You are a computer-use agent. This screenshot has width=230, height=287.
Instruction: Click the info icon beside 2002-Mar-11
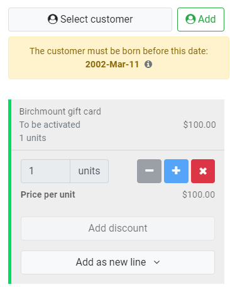click(148, 64)
